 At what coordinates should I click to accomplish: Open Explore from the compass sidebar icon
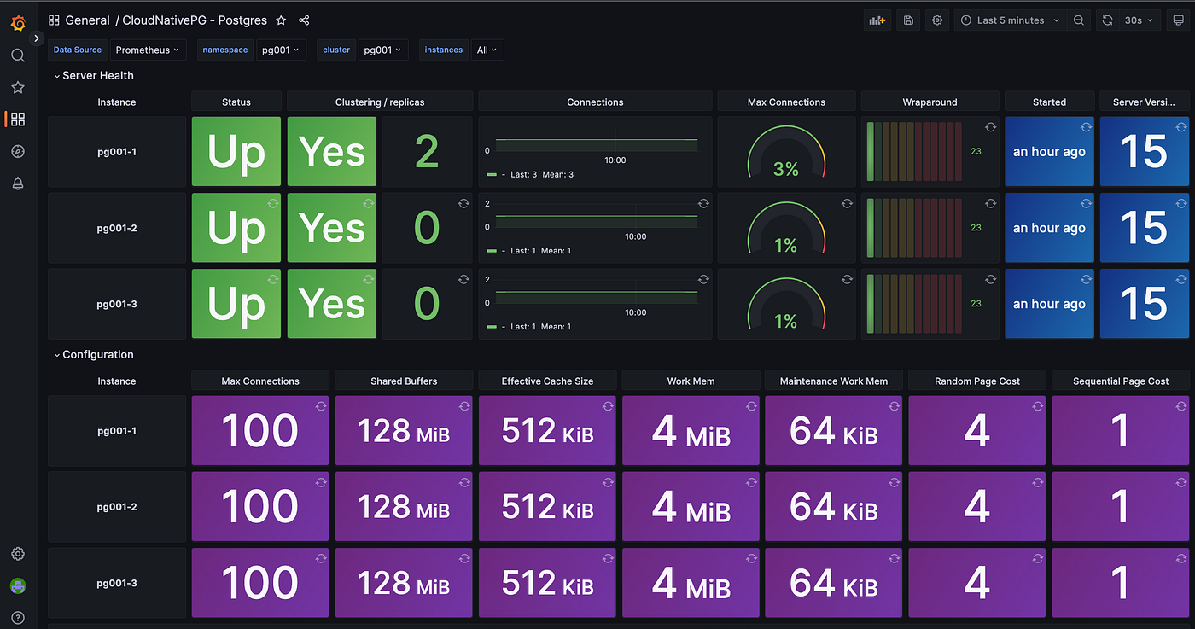point(17,151)
